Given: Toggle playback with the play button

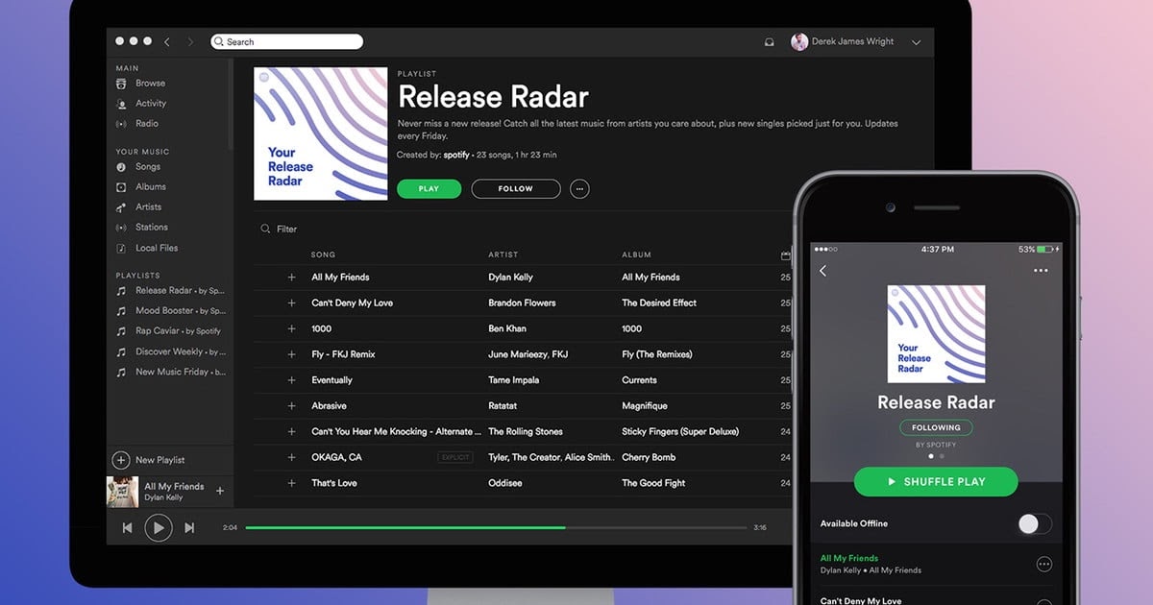Looking at the screenshot, I should pos(159,527).
